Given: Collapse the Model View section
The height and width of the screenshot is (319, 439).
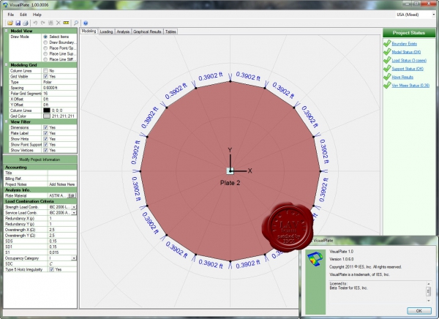Looking at the screenshot, I should tap(6, 31).
